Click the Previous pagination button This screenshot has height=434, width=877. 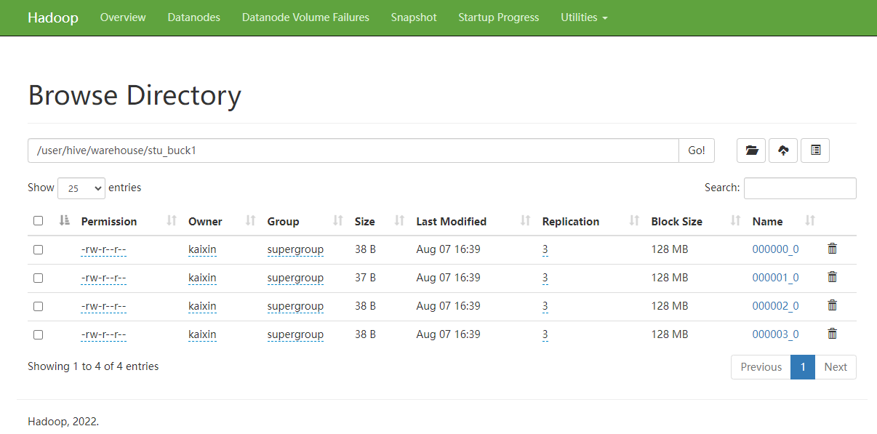[761, 367]
